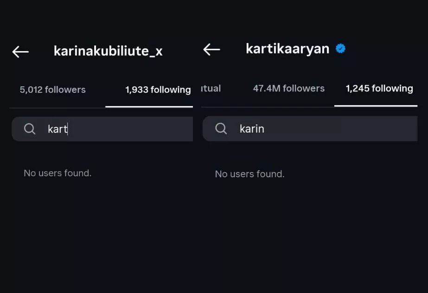Click the magnifier icon next to "kart"
The height and width of the screenshot is (293, 428).
[30, 129]
